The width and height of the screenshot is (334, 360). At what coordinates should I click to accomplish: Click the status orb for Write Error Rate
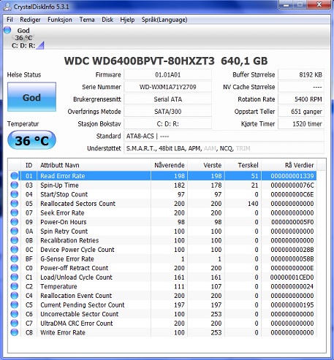pyautogui.click(x=15, y=332)
